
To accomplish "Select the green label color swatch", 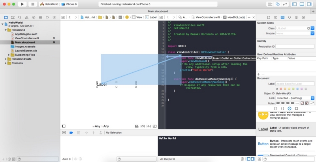I will click(x=293, y=89).
